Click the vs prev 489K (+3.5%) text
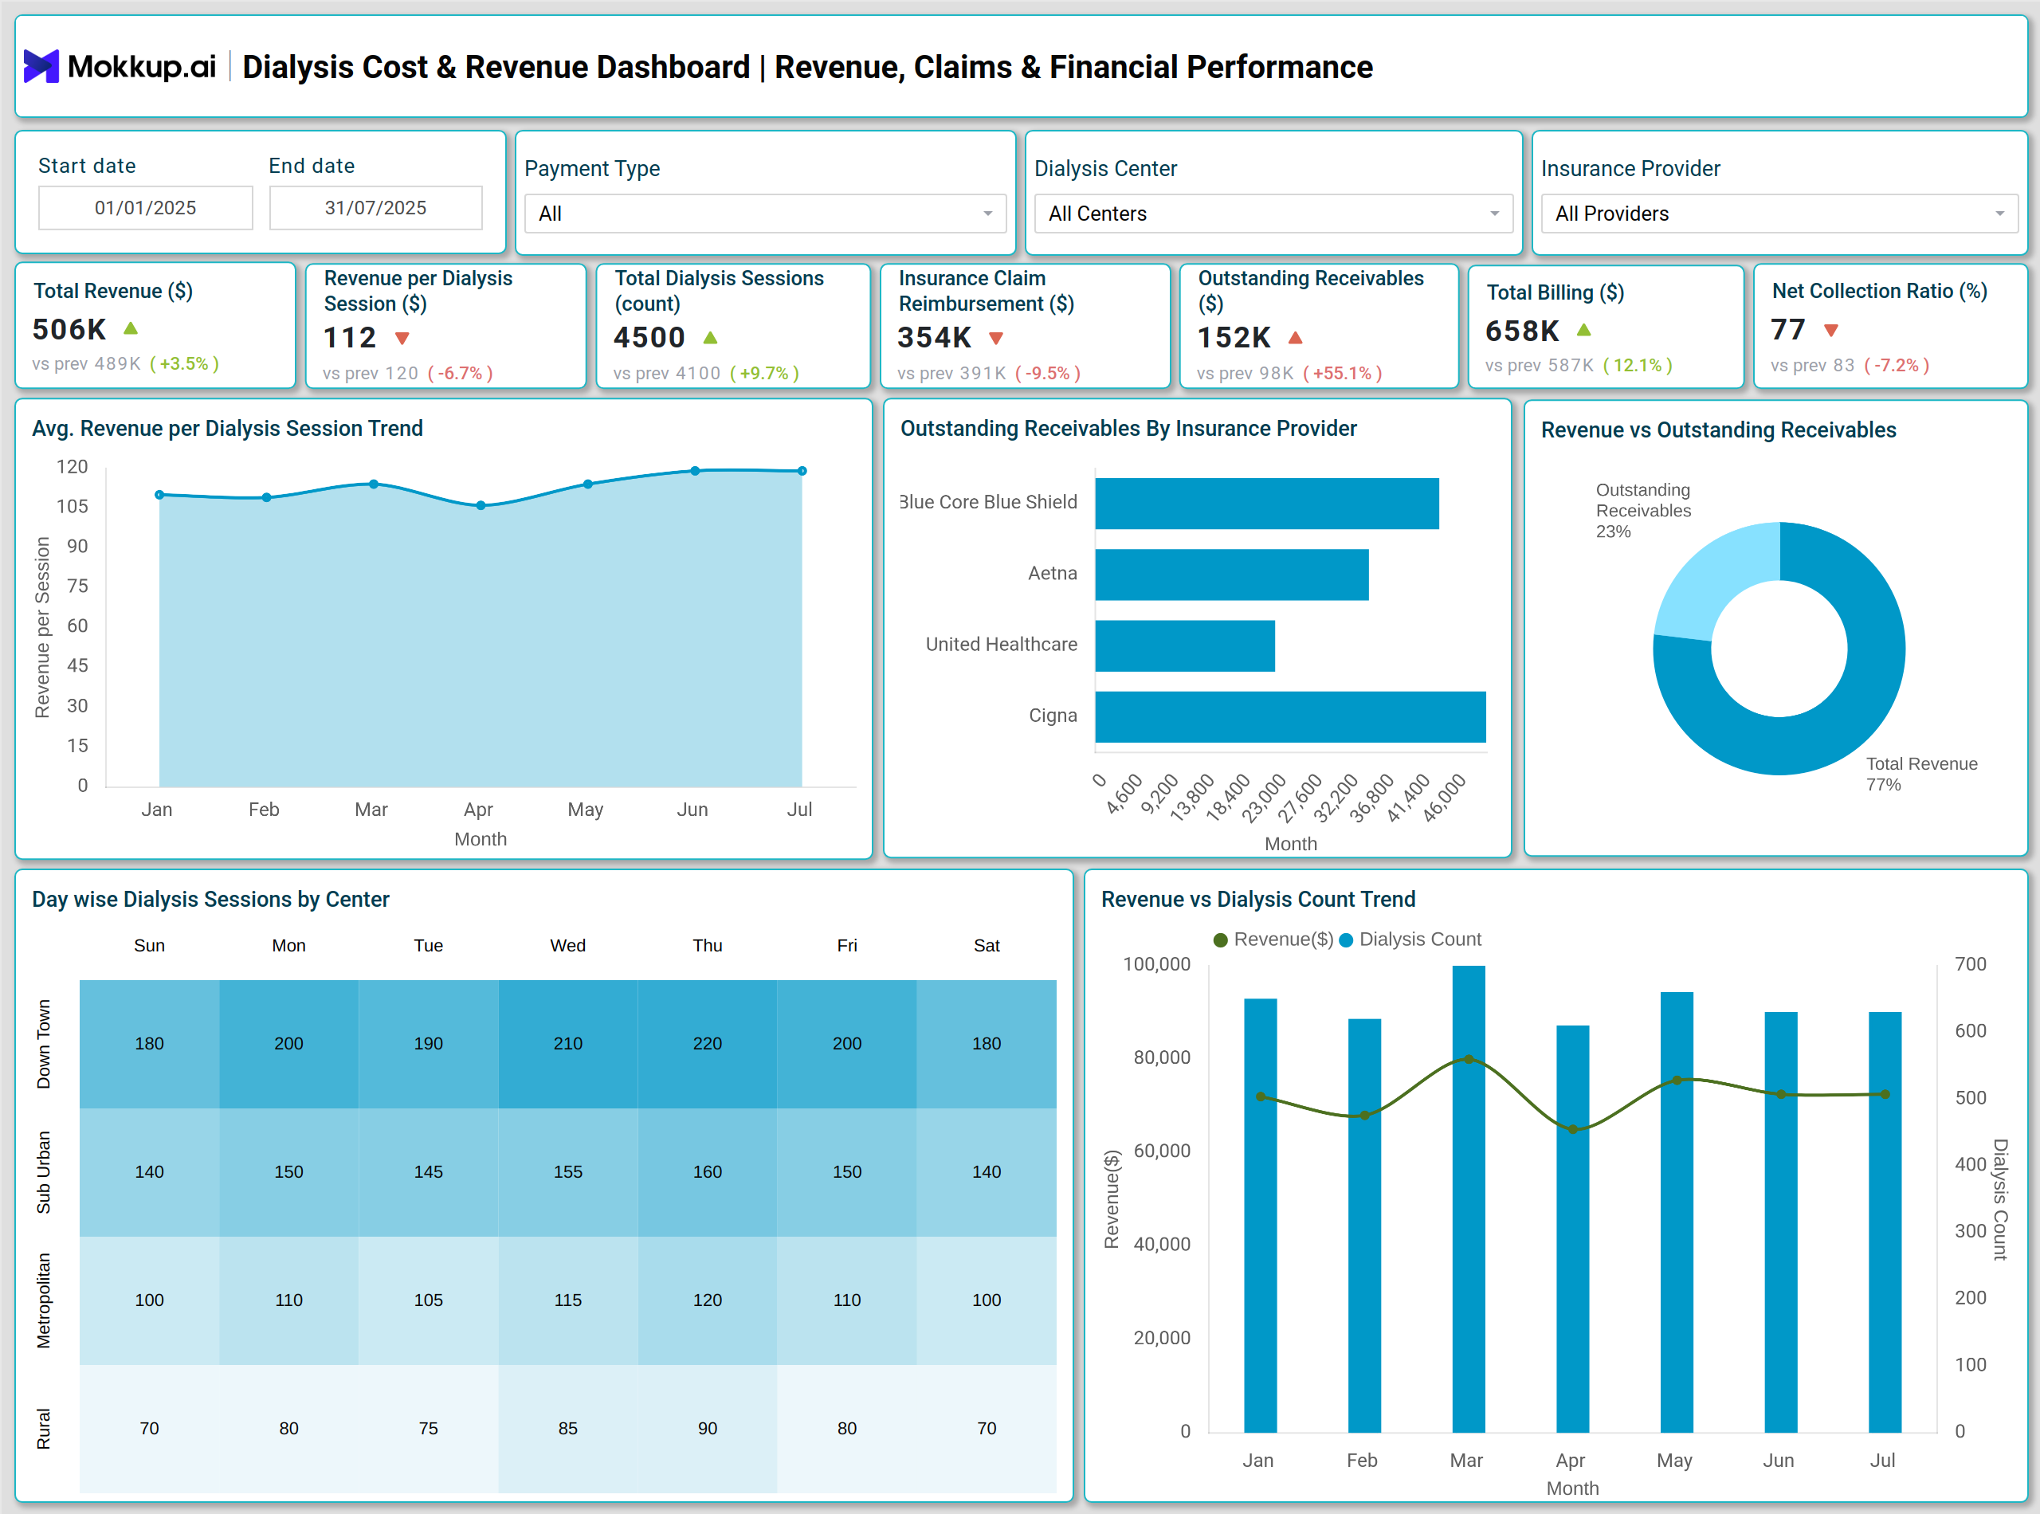 point(126,364)
